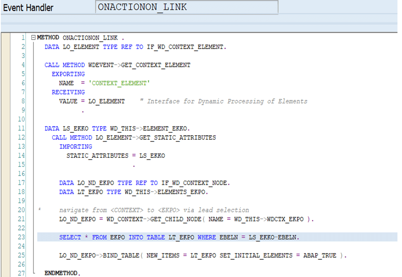Click line number 1 in gutter
The image size is (402, 277).
click(23, 38)
